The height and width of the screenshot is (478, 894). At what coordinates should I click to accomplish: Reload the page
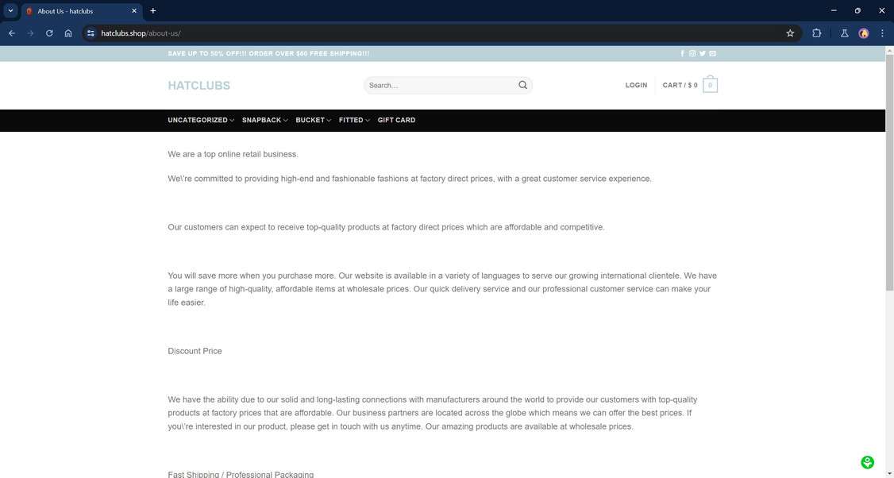click(x=49, y=33)
